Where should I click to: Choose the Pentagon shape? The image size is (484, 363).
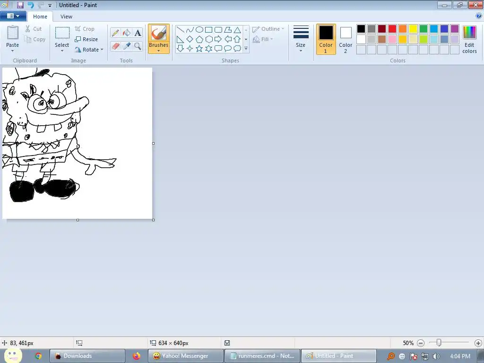click(199, 39)
